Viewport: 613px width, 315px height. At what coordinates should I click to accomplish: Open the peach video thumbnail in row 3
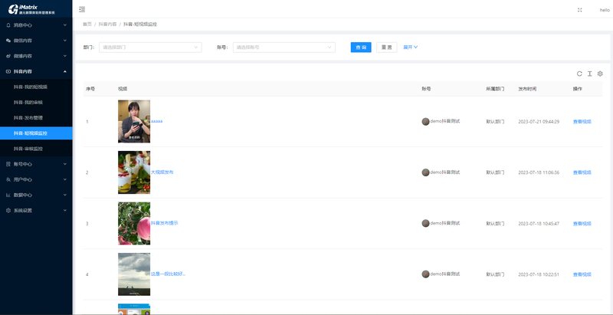click(134, 223)
